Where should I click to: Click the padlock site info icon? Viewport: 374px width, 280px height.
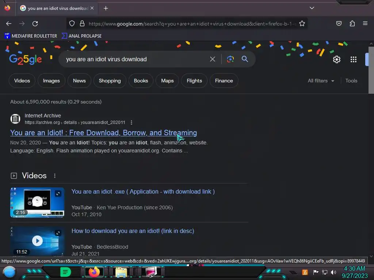click(x=82, y=24)
